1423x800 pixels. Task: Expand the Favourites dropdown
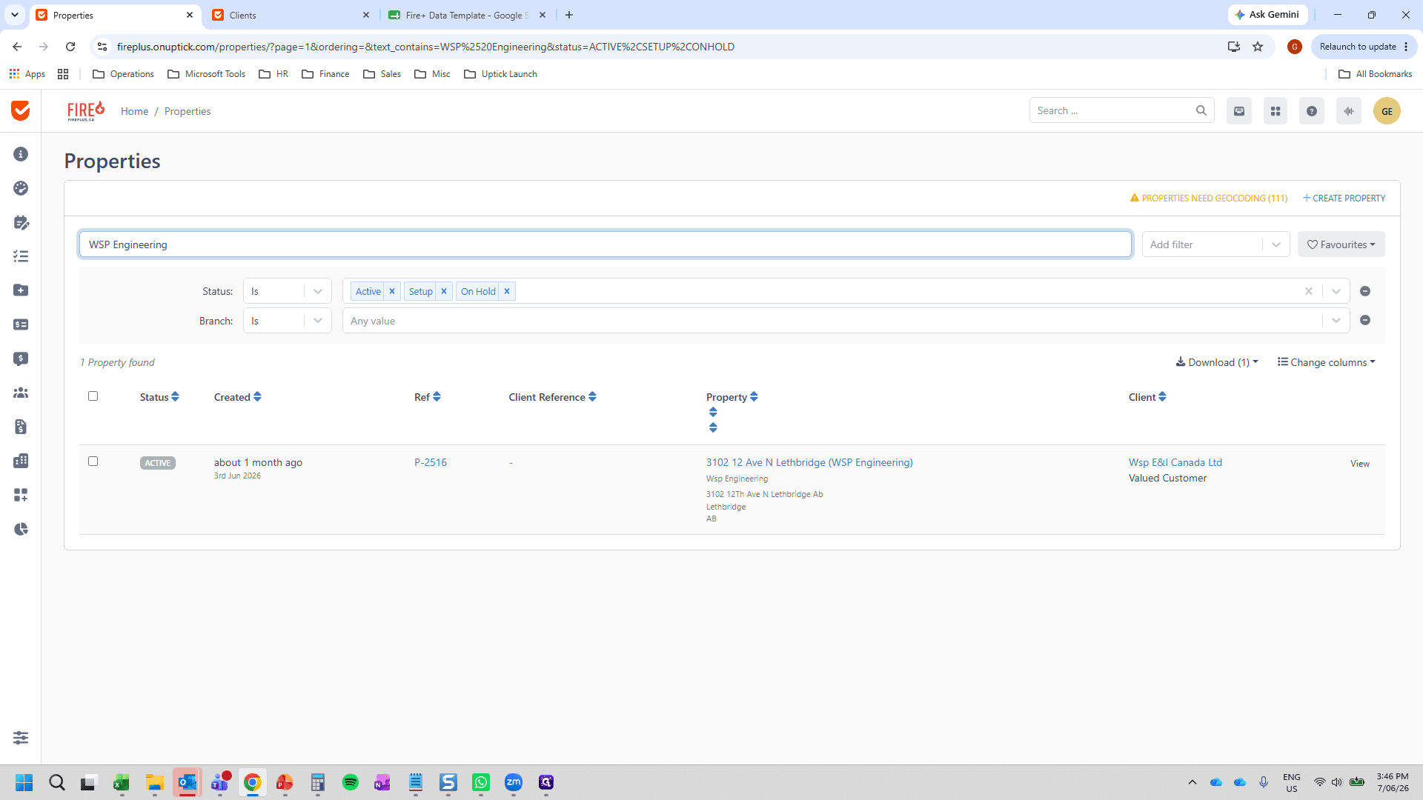tap(1341, 244)
